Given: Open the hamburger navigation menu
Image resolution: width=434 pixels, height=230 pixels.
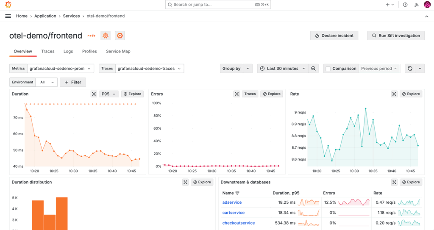Looking at the screenshot, I should (8, 16).
